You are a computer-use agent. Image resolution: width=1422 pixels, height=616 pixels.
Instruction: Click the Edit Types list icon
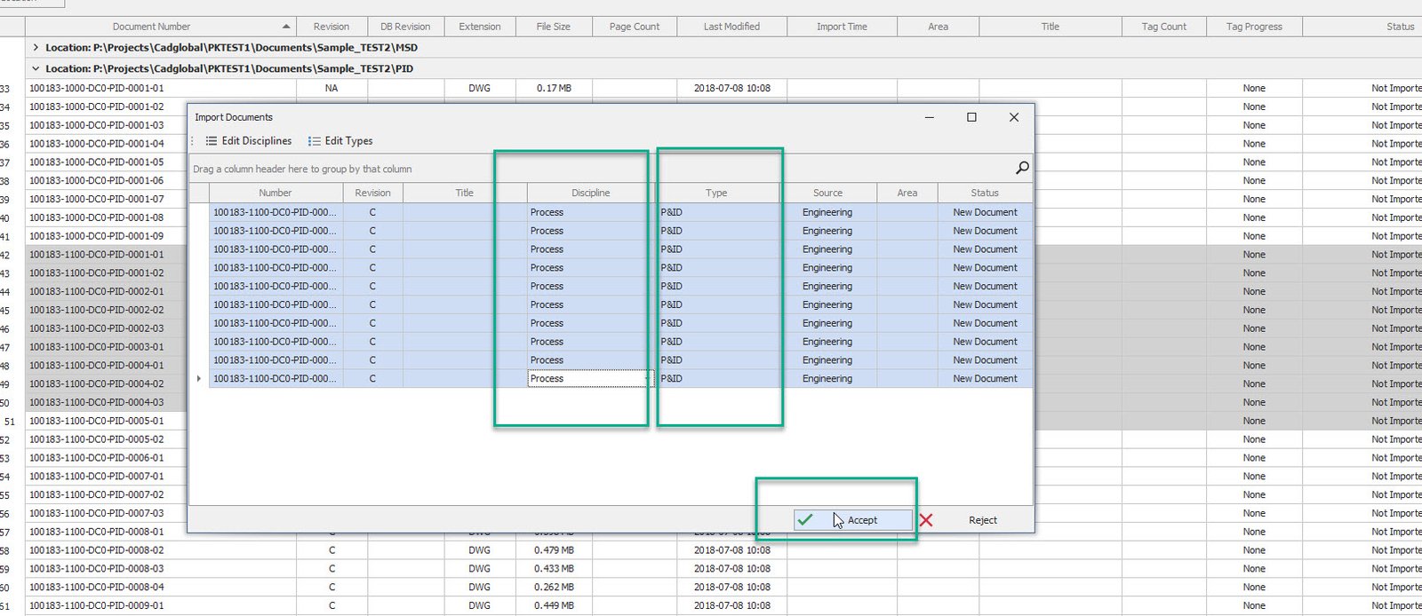[x=314, y=141]
